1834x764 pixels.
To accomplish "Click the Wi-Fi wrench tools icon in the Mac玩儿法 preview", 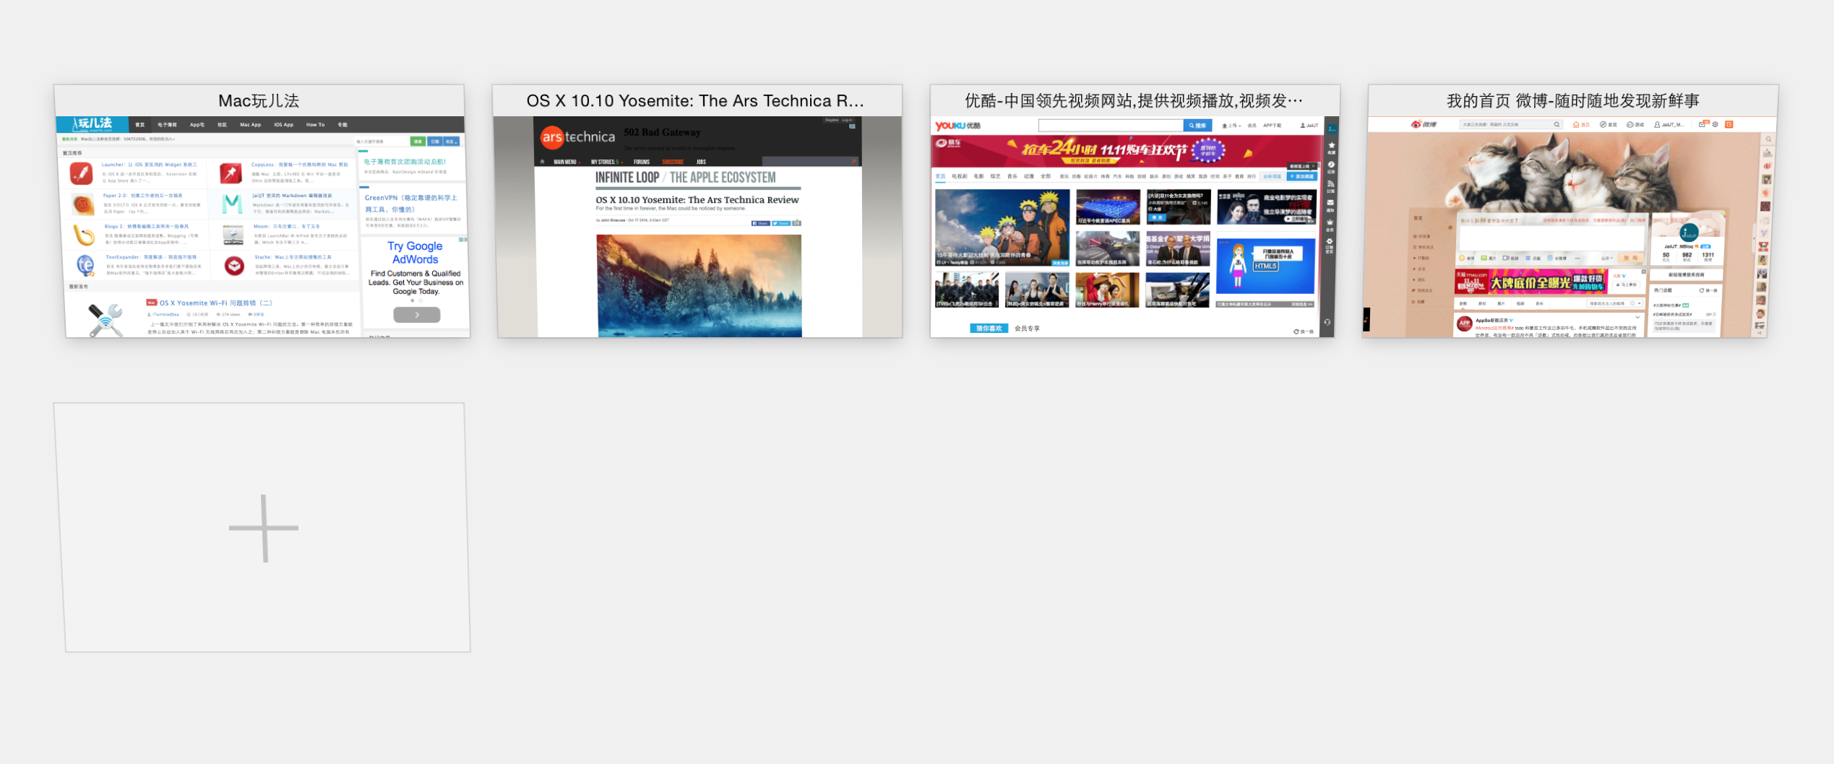I will click(105, 320).
